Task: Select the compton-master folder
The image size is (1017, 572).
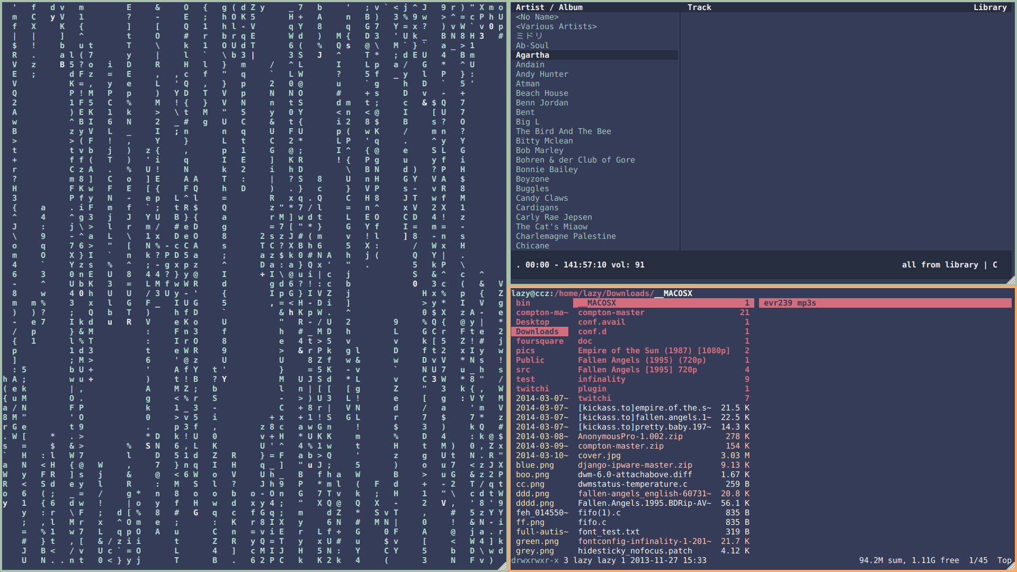Action: pos(611,312)
